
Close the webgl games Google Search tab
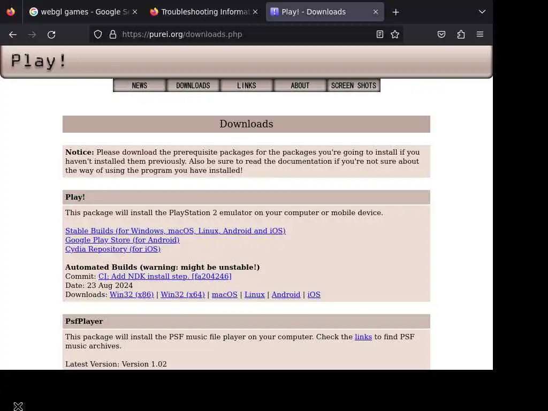pos(135,12)
